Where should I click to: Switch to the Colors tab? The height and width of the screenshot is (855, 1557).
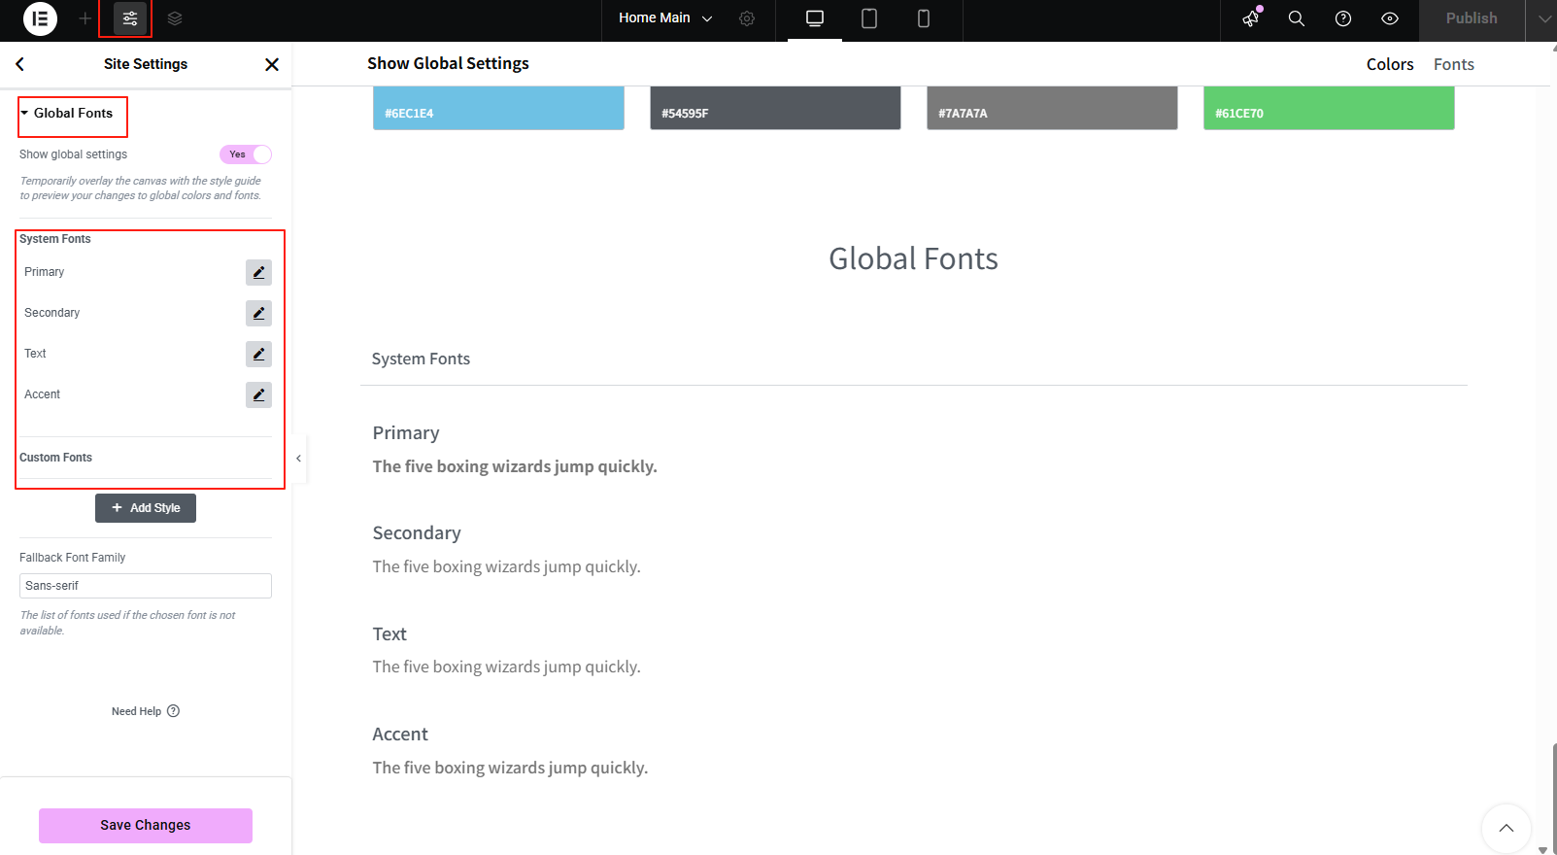click(x=1390, y=64)
